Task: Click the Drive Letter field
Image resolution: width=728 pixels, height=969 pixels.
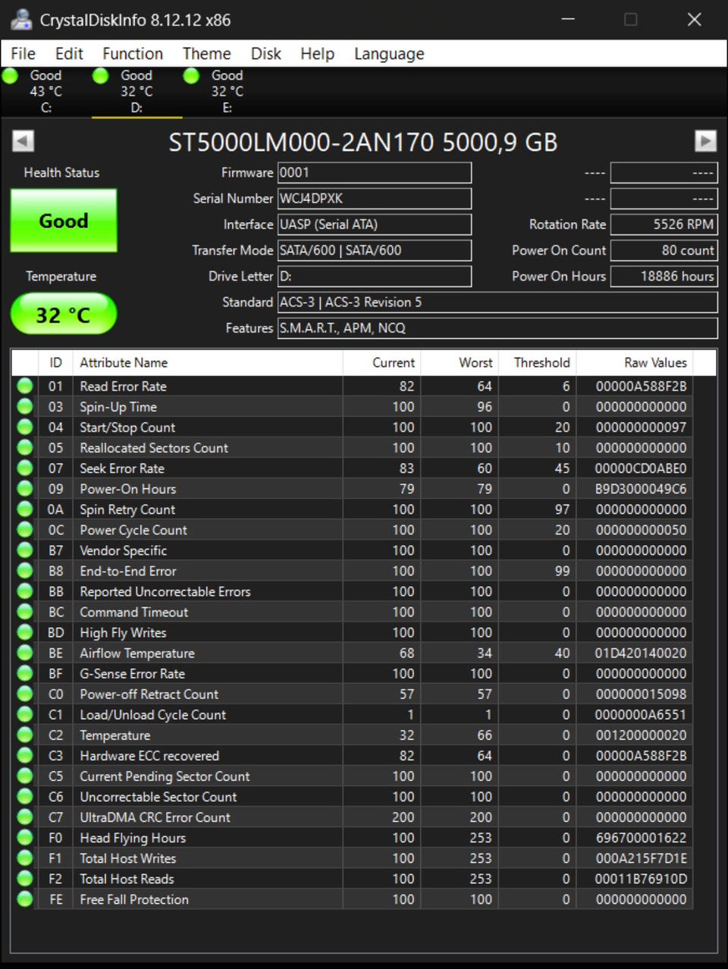Action: (375, 276)
